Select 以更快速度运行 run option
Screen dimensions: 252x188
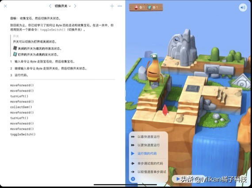pyautogui.click(x=149, y=145)
